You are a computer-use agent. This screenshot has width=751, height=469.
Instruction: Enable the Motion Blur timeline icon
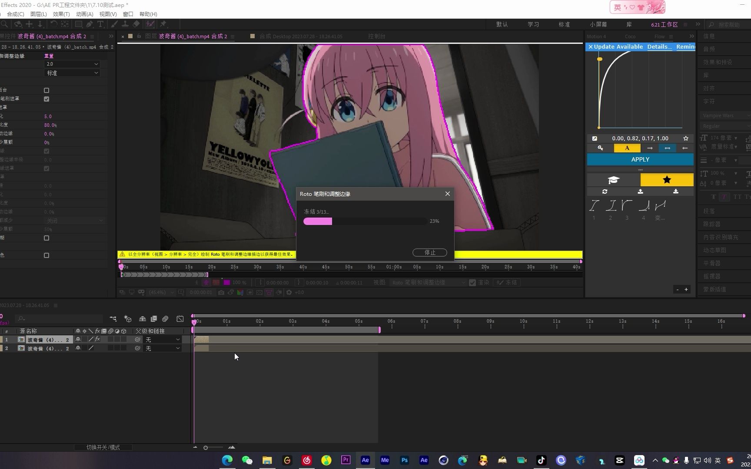click(165, 319)
